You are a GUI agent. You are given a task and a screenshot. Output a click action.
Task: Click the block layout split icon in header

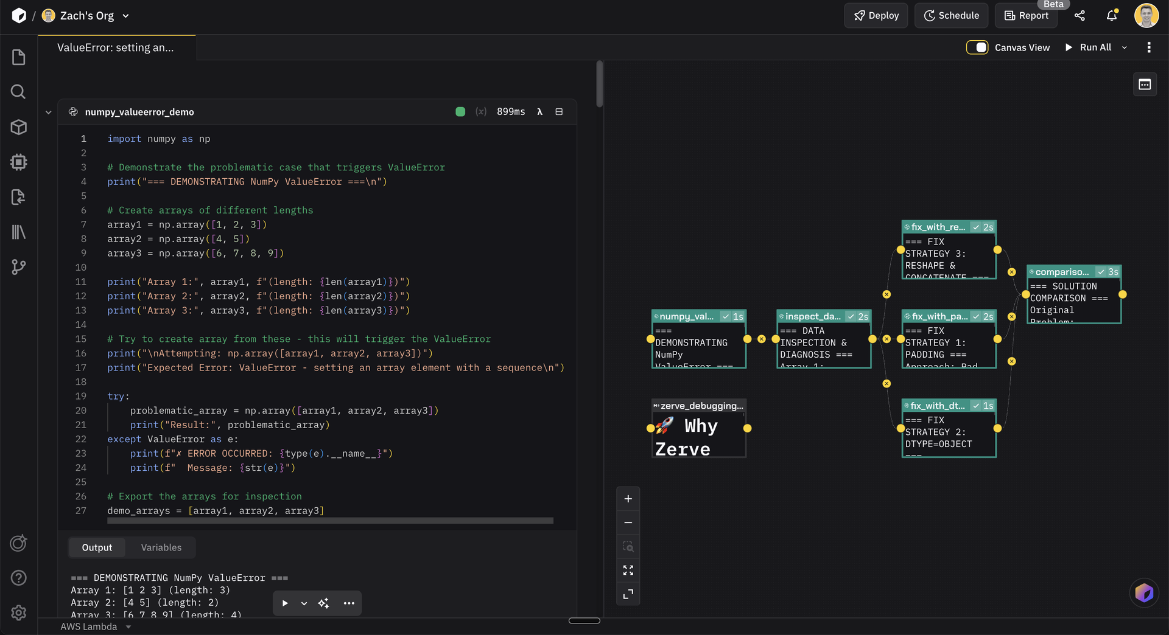point(559,112)
